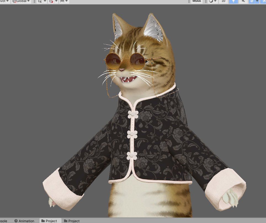The image size is (266, 223).
Task: Toggle scene lighting bulb
Action: pyautogui.click(x=233, y=1)
